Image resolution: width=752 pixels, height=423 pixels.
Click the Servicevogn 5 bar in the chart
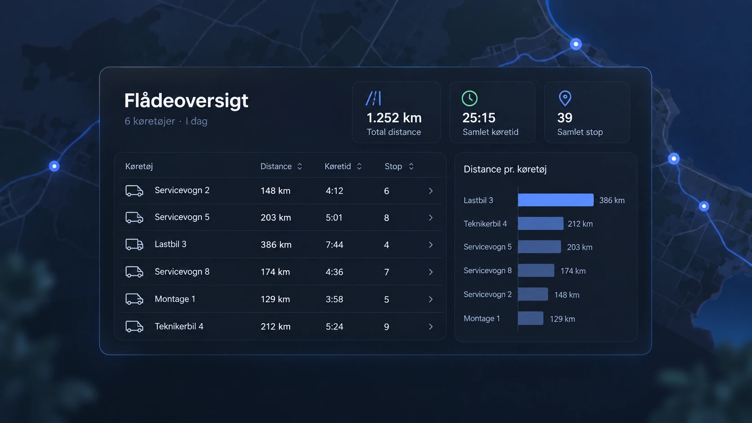[x=540, y=247]
